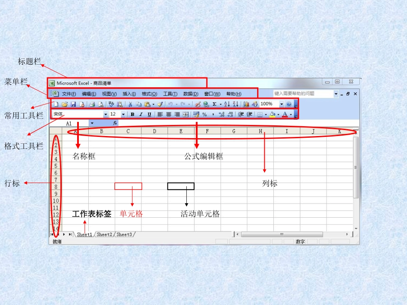
Task: Open the 数据(D) menu
Action: click(x=191, y=94)
